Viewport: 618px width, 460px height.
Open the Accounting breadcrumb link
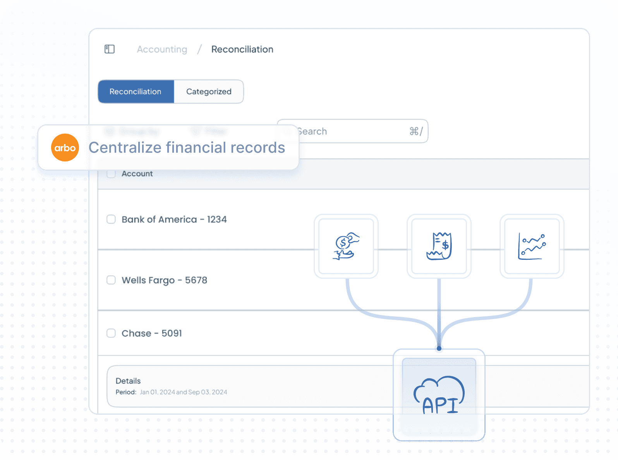(x=162, y=50)
